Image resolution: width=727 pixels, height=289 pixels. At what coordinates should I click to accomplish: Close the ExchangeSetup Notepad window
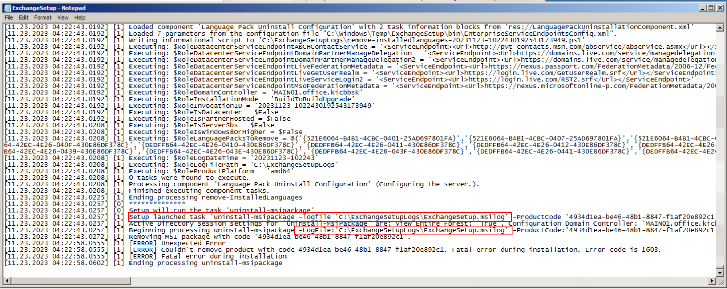720,8
